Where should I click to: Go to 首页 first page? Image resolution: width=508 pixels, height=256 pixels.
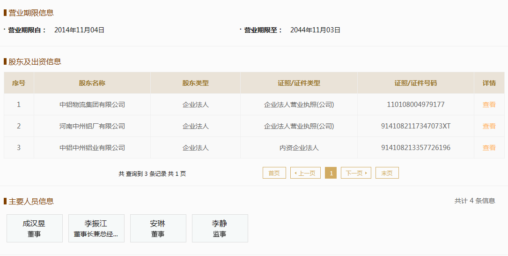coord(274,173)
